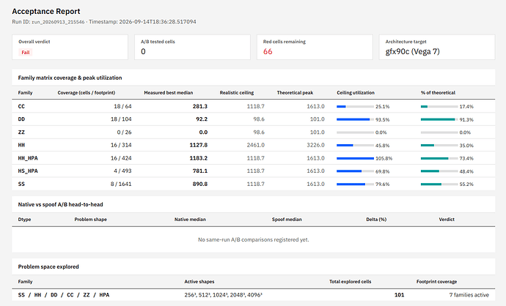Click the total explored cells value 101
Image resolution: width=506 pixels, height=306 pixels.
[x=399, y=295]
